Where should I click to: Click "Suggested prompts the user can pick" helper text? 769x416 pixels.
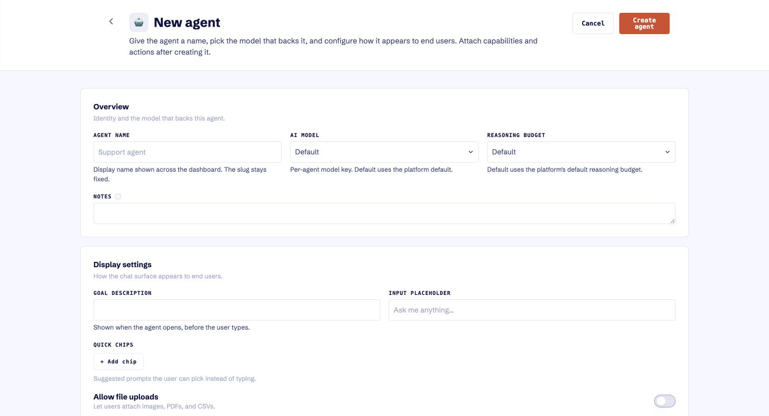click(x=175, y=379)
